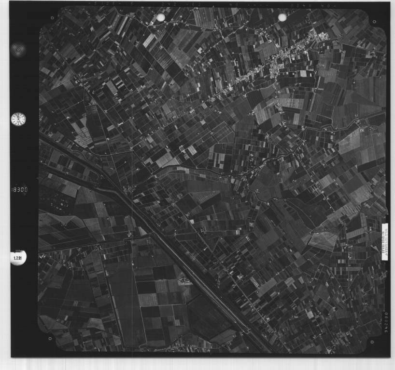Click the bright triangular field near right edge
This screenshot has height=370, width=395.
click(324, 239)
